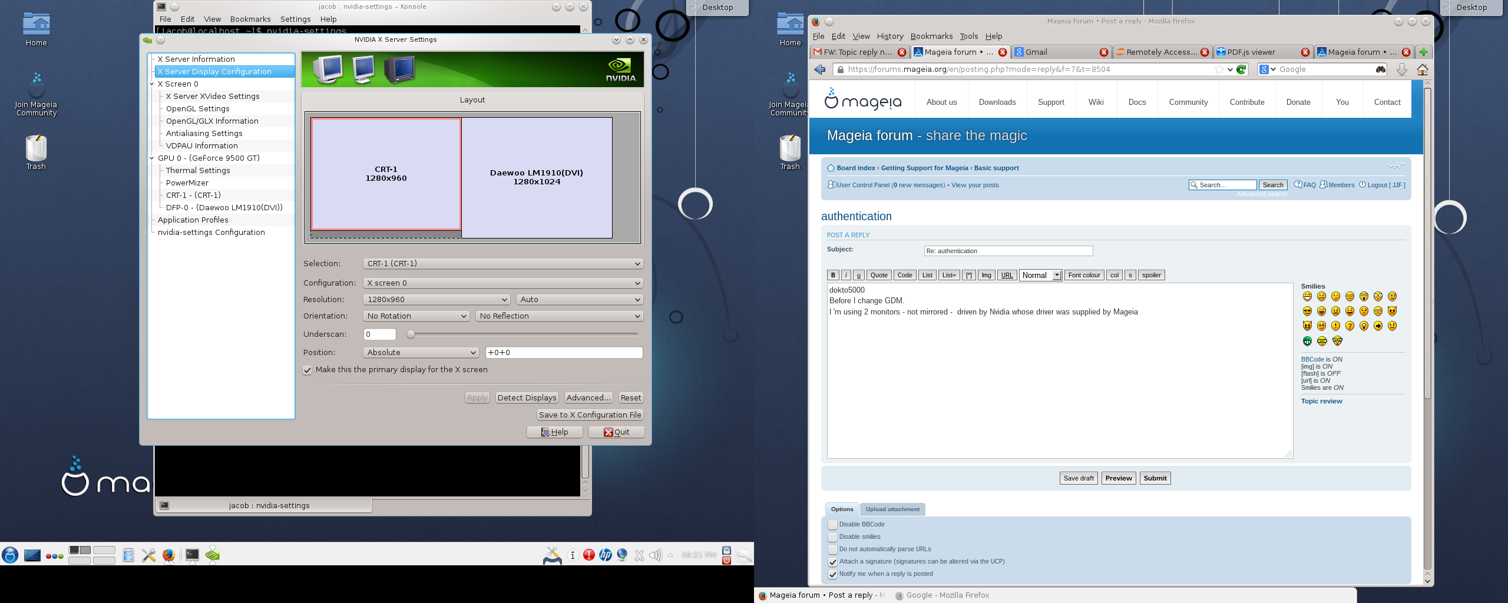Adjust the Underscan slider handle
This screenshot has width=1508, height=603.
click(411, 334)
